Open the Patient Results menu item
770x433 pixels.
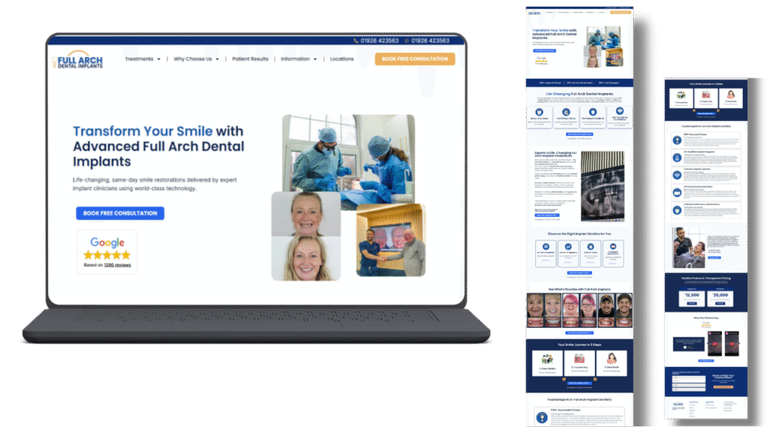[250, 59]
